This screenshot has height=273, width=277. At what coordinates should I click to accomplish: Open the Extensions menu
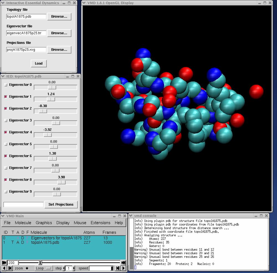(100, 223)
